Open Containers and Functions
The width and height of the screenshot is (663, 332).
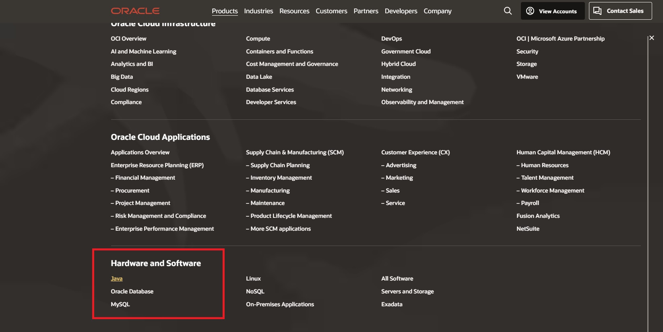(279, 51)
